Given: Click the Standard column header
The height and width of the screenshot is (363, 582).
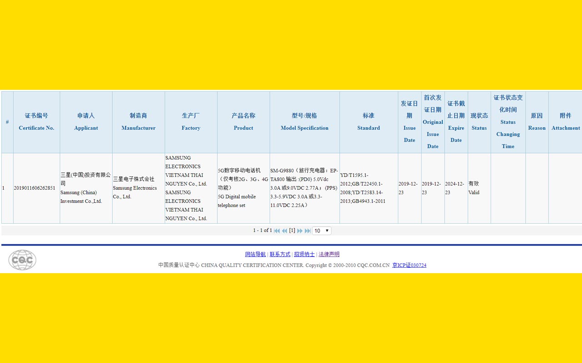Looking at the screenshot, I should [369, 122].
